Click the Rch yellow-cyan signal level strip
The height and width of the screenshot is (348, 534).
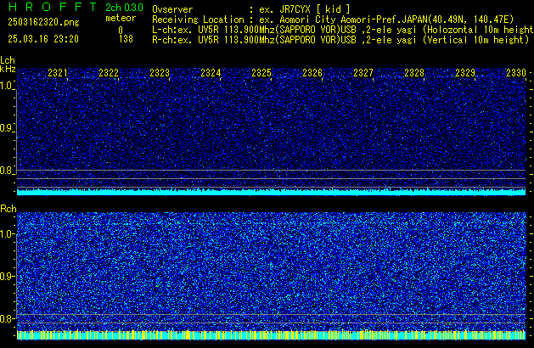pos(272,335)
